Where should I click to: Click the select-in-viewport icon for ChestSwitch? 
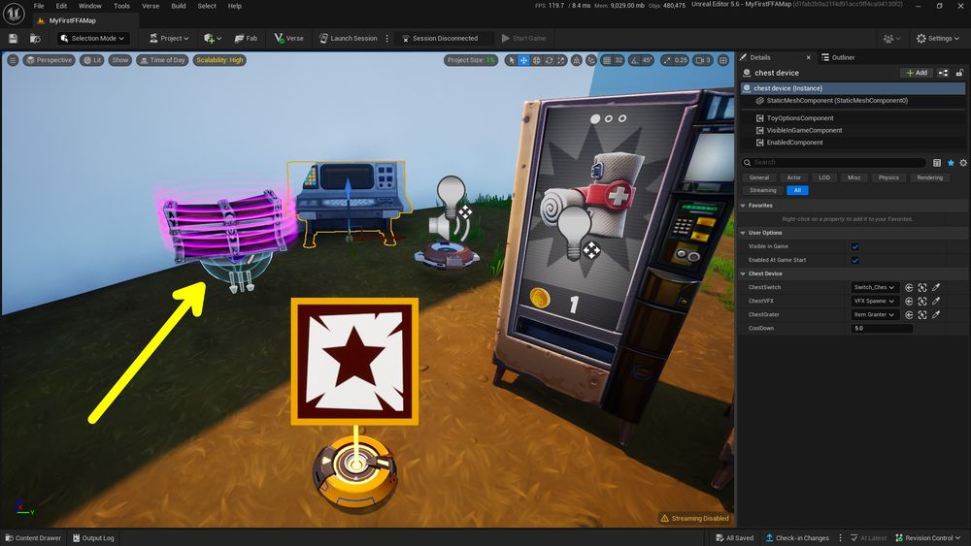tap(922, 287)
